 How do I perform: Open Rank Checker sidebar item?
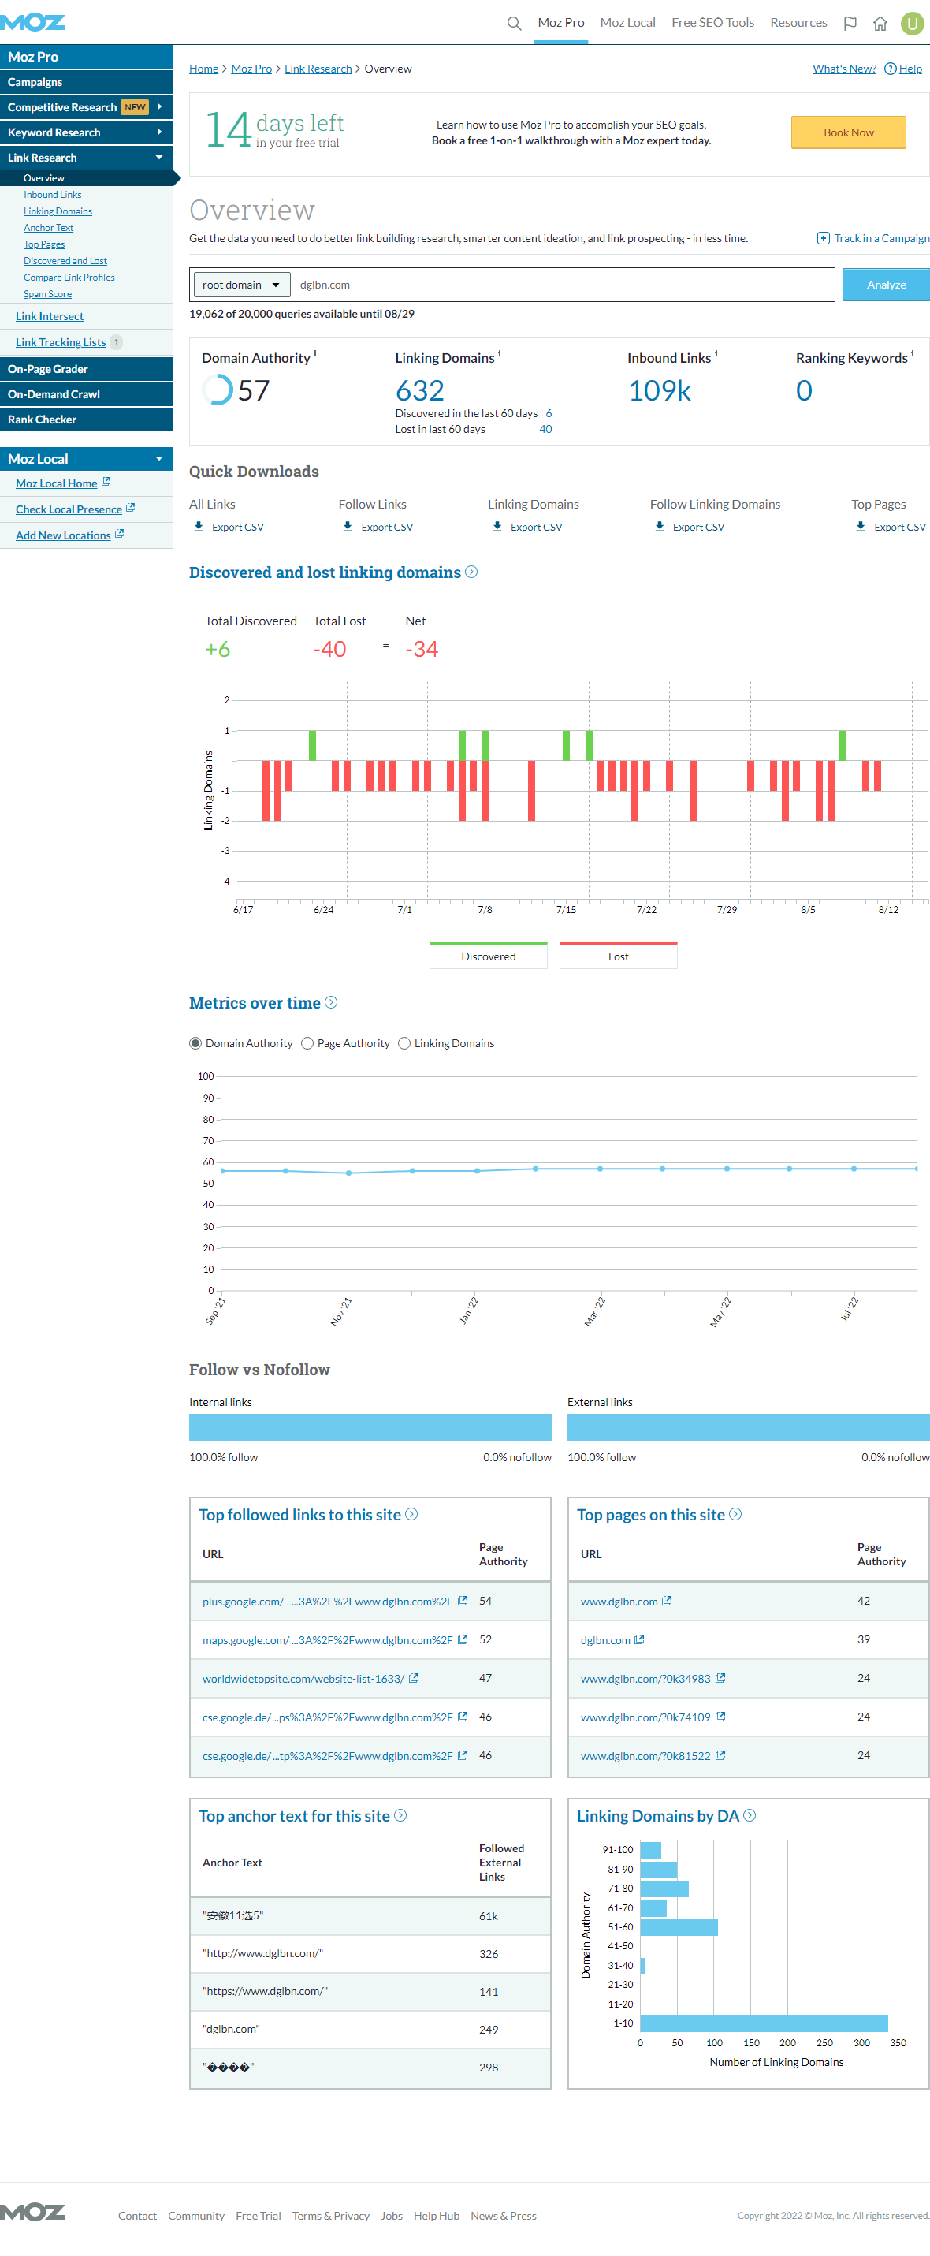pos(87,420)
